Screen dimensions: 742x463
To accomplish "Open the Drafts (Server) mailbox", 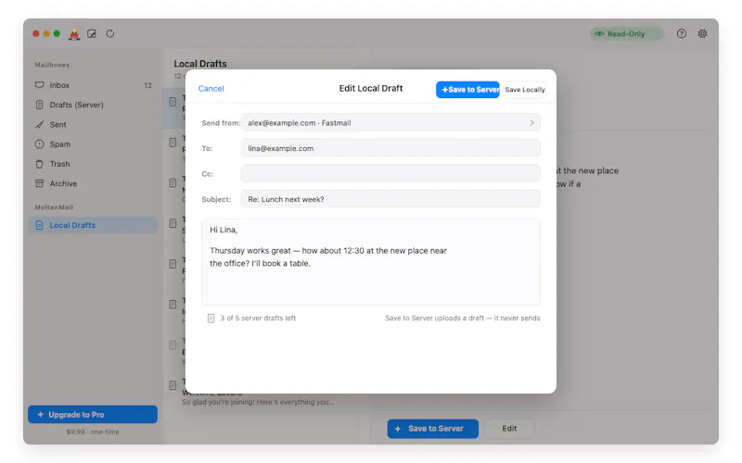I will point(93,105).
